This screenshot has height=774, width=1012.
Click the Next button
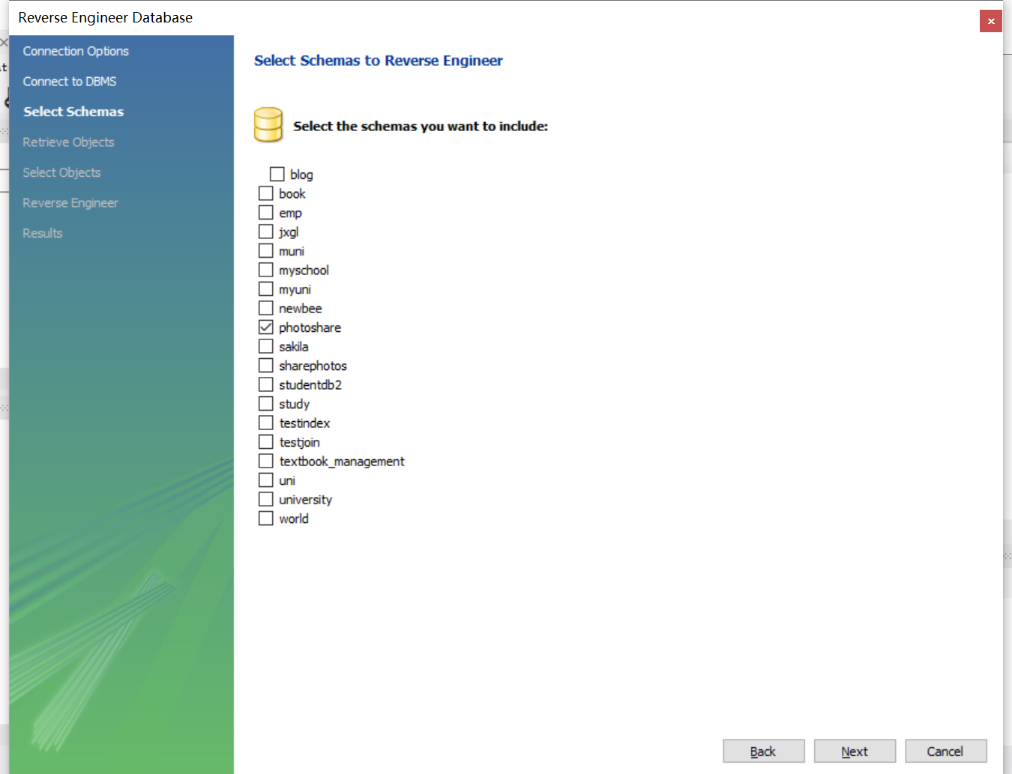pyautogui.click(x=855, y=751)
